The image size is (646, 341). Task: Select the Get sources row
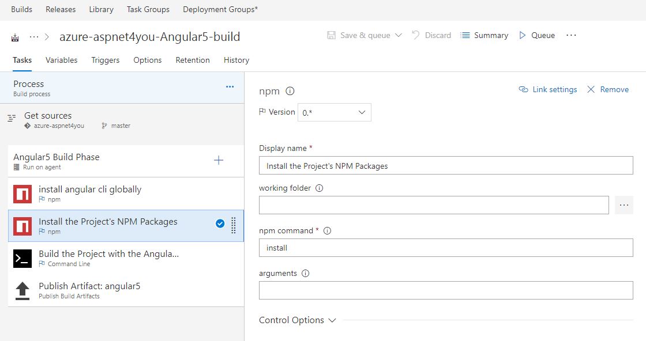pos(122,120)
